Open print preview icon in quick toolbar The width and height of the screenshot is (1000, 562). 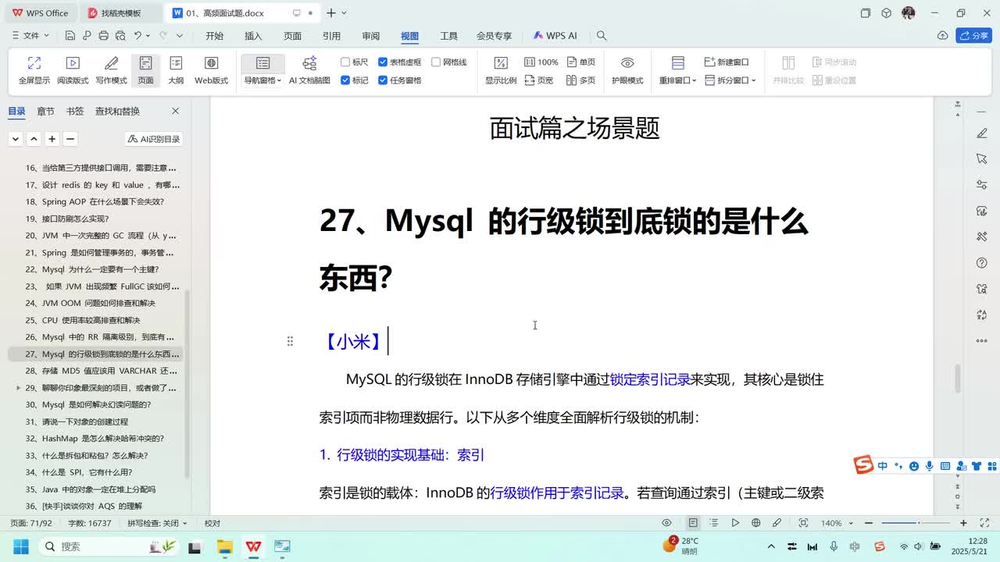(x=121, y=36)
